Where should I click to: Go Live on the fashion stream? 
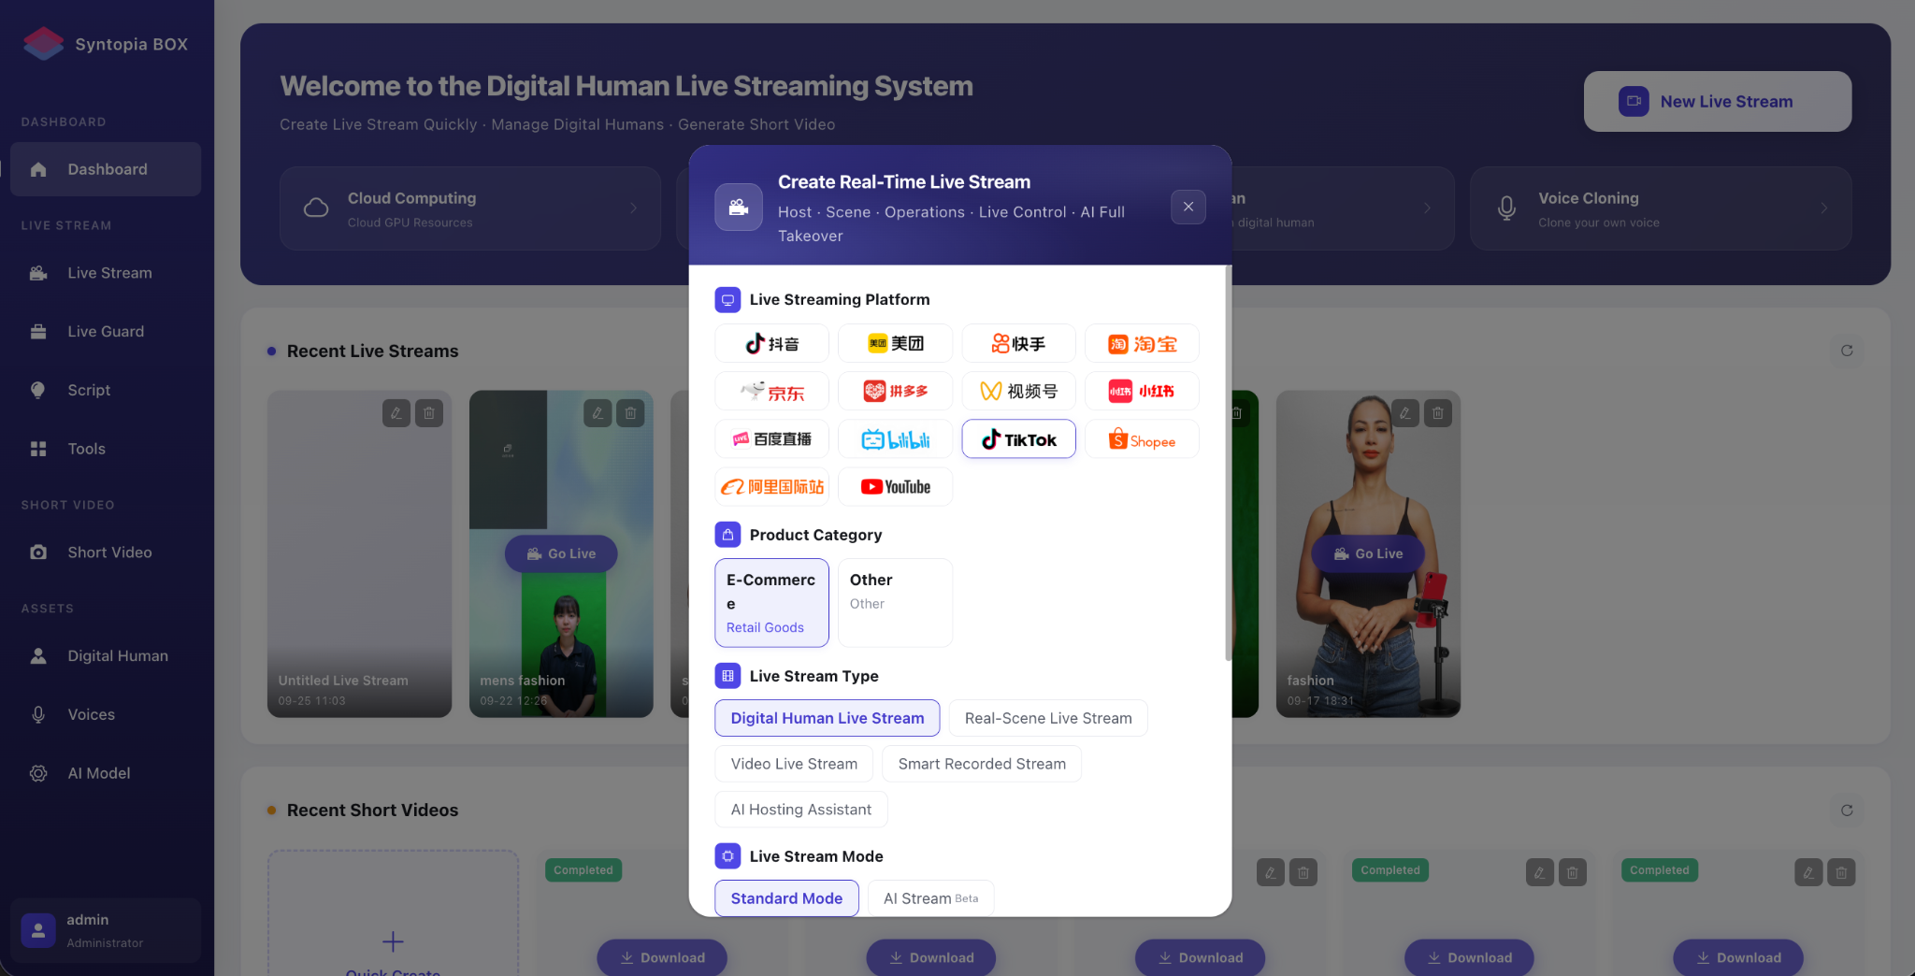(1368, 553)
